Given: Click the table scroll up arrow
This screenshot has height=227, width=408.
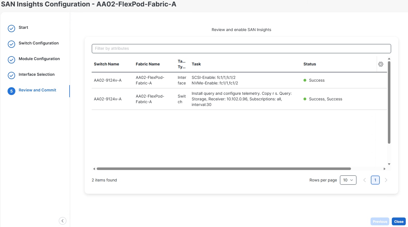Looking at the screenshot, I should [389, 59].
